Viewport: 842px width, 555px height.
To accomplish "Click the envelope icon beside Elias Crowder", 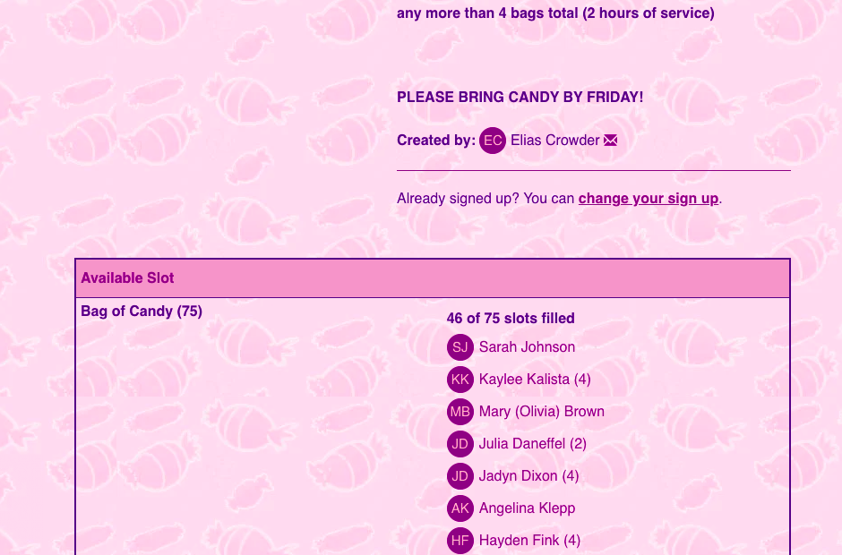I will (611, 141).
